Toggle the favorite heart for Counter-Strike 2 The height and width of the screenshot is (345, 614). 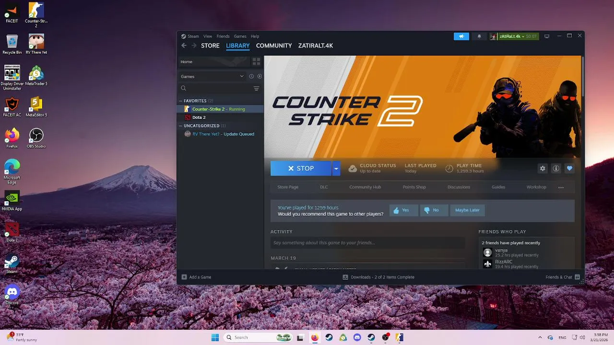click(569, 168)
